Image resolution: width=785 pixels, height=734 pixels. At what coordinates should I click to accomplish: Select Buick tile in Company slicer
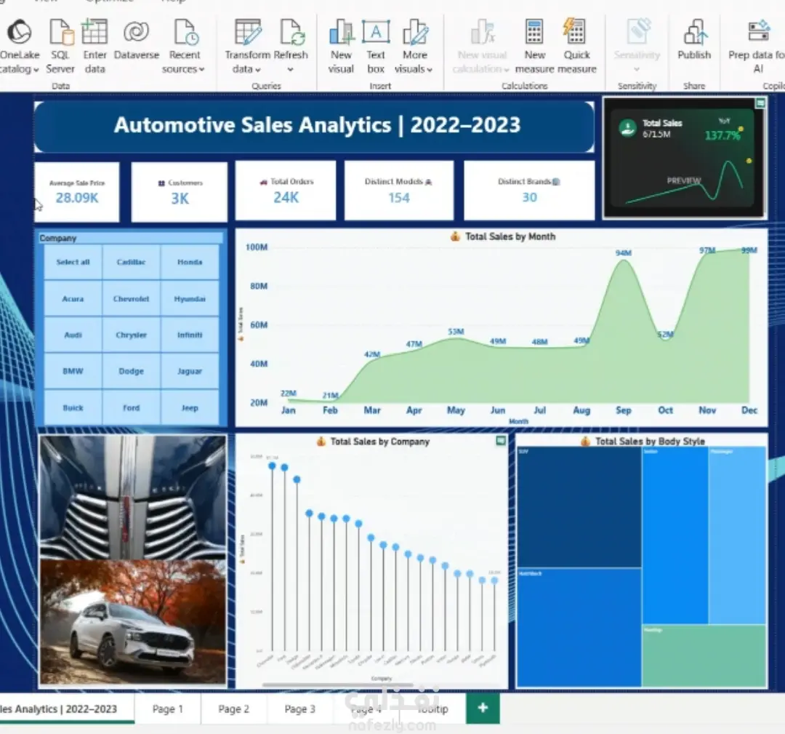click(x=73, y=407)
